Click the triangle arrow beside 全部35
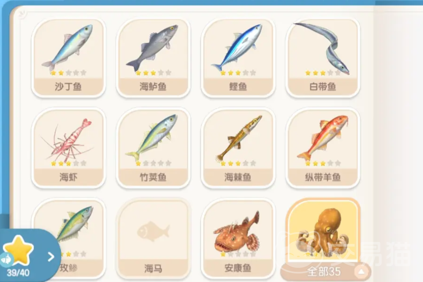 [361, 272]
